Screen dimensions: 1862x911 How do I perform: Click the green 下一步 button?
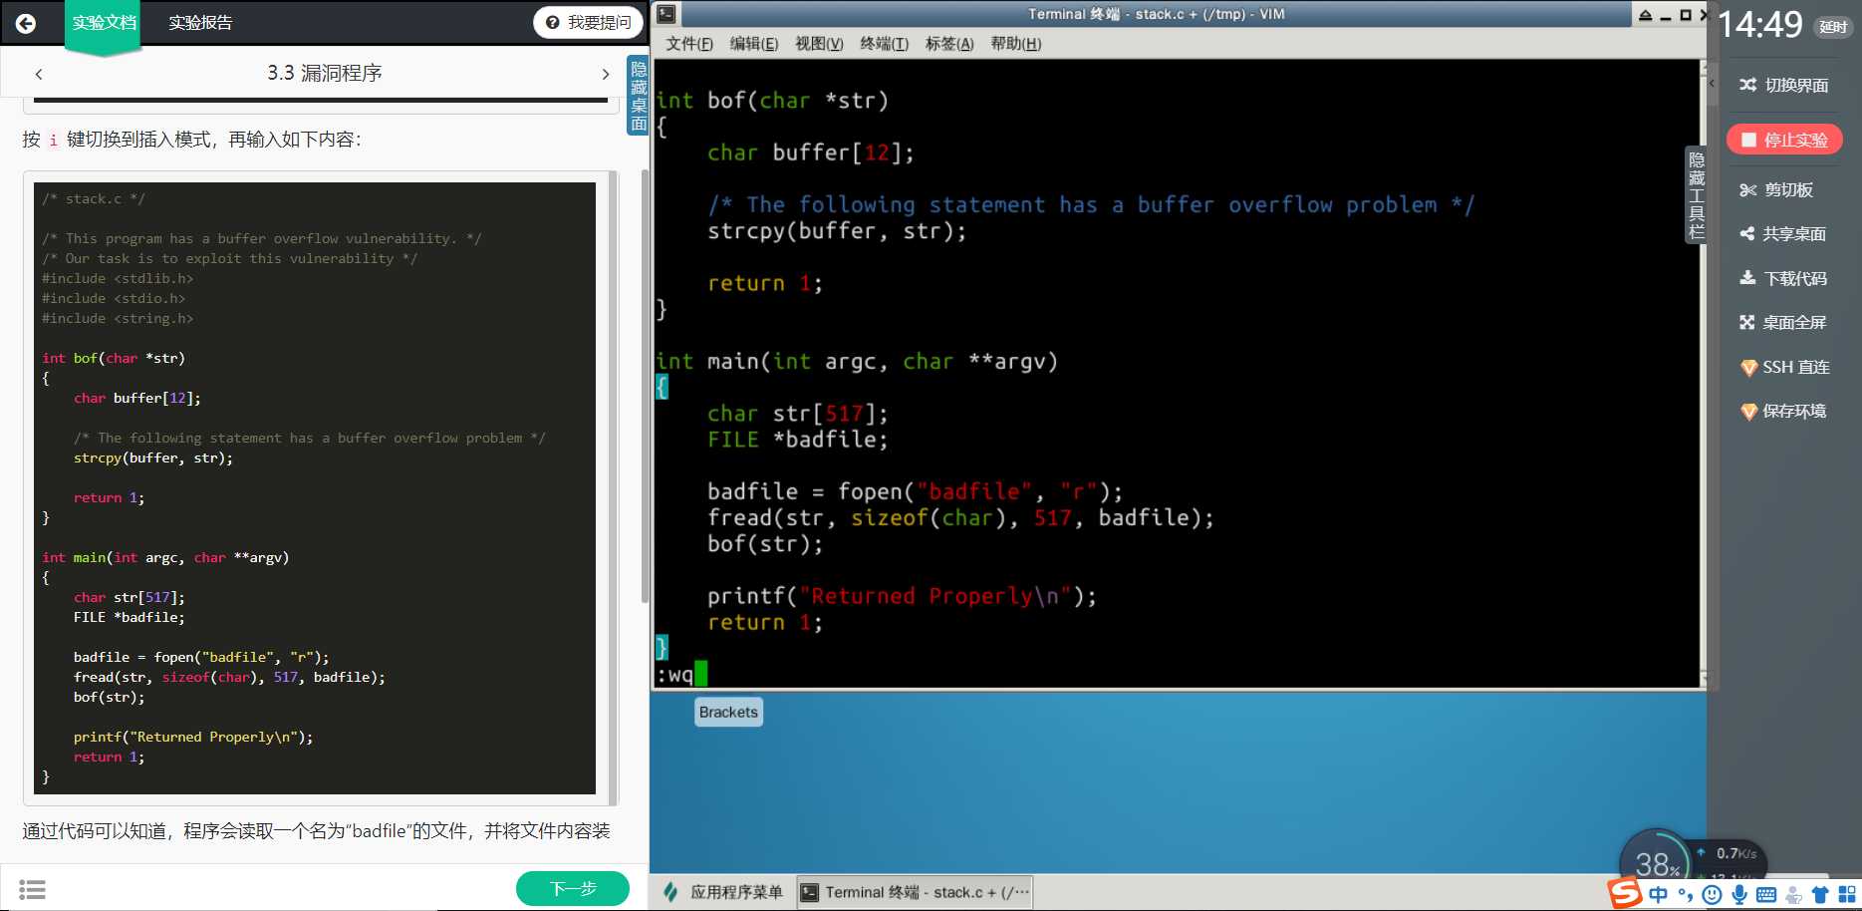click(573, 888)
